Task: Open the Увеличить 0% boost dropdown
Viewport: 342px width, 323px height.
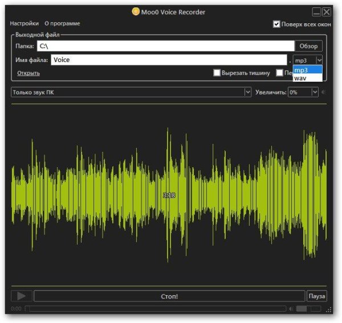Action: [303, 92]
